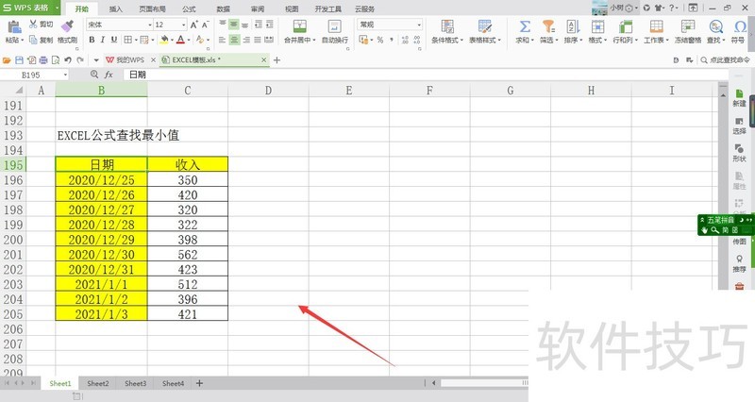Screen dimensions: 755x402
Task: Open the number format dropdown (常规)
Action: tap(419, 25)
